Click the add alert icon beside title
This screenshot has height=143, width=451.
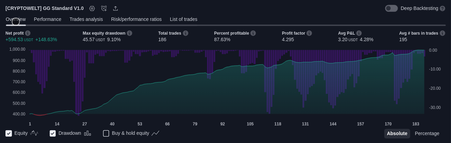[x=104, y=8]
